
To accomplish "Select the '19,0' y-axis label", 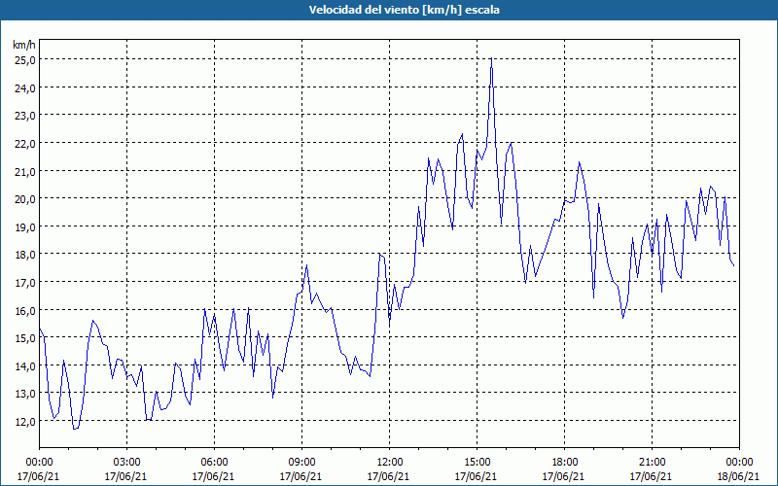I will point(25,226).
